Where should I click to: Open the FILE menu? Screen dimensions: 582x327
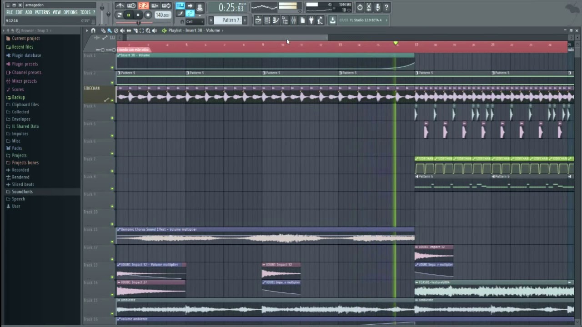coord(9,12)
